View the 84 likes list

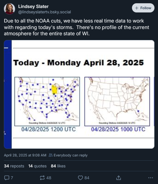(58, 166)
